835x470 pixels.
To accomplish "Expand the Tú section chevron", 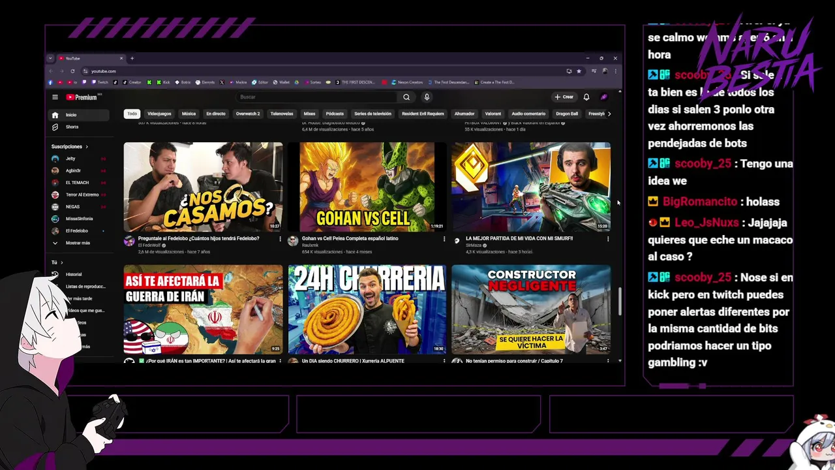I will click(x=61, y=262).
